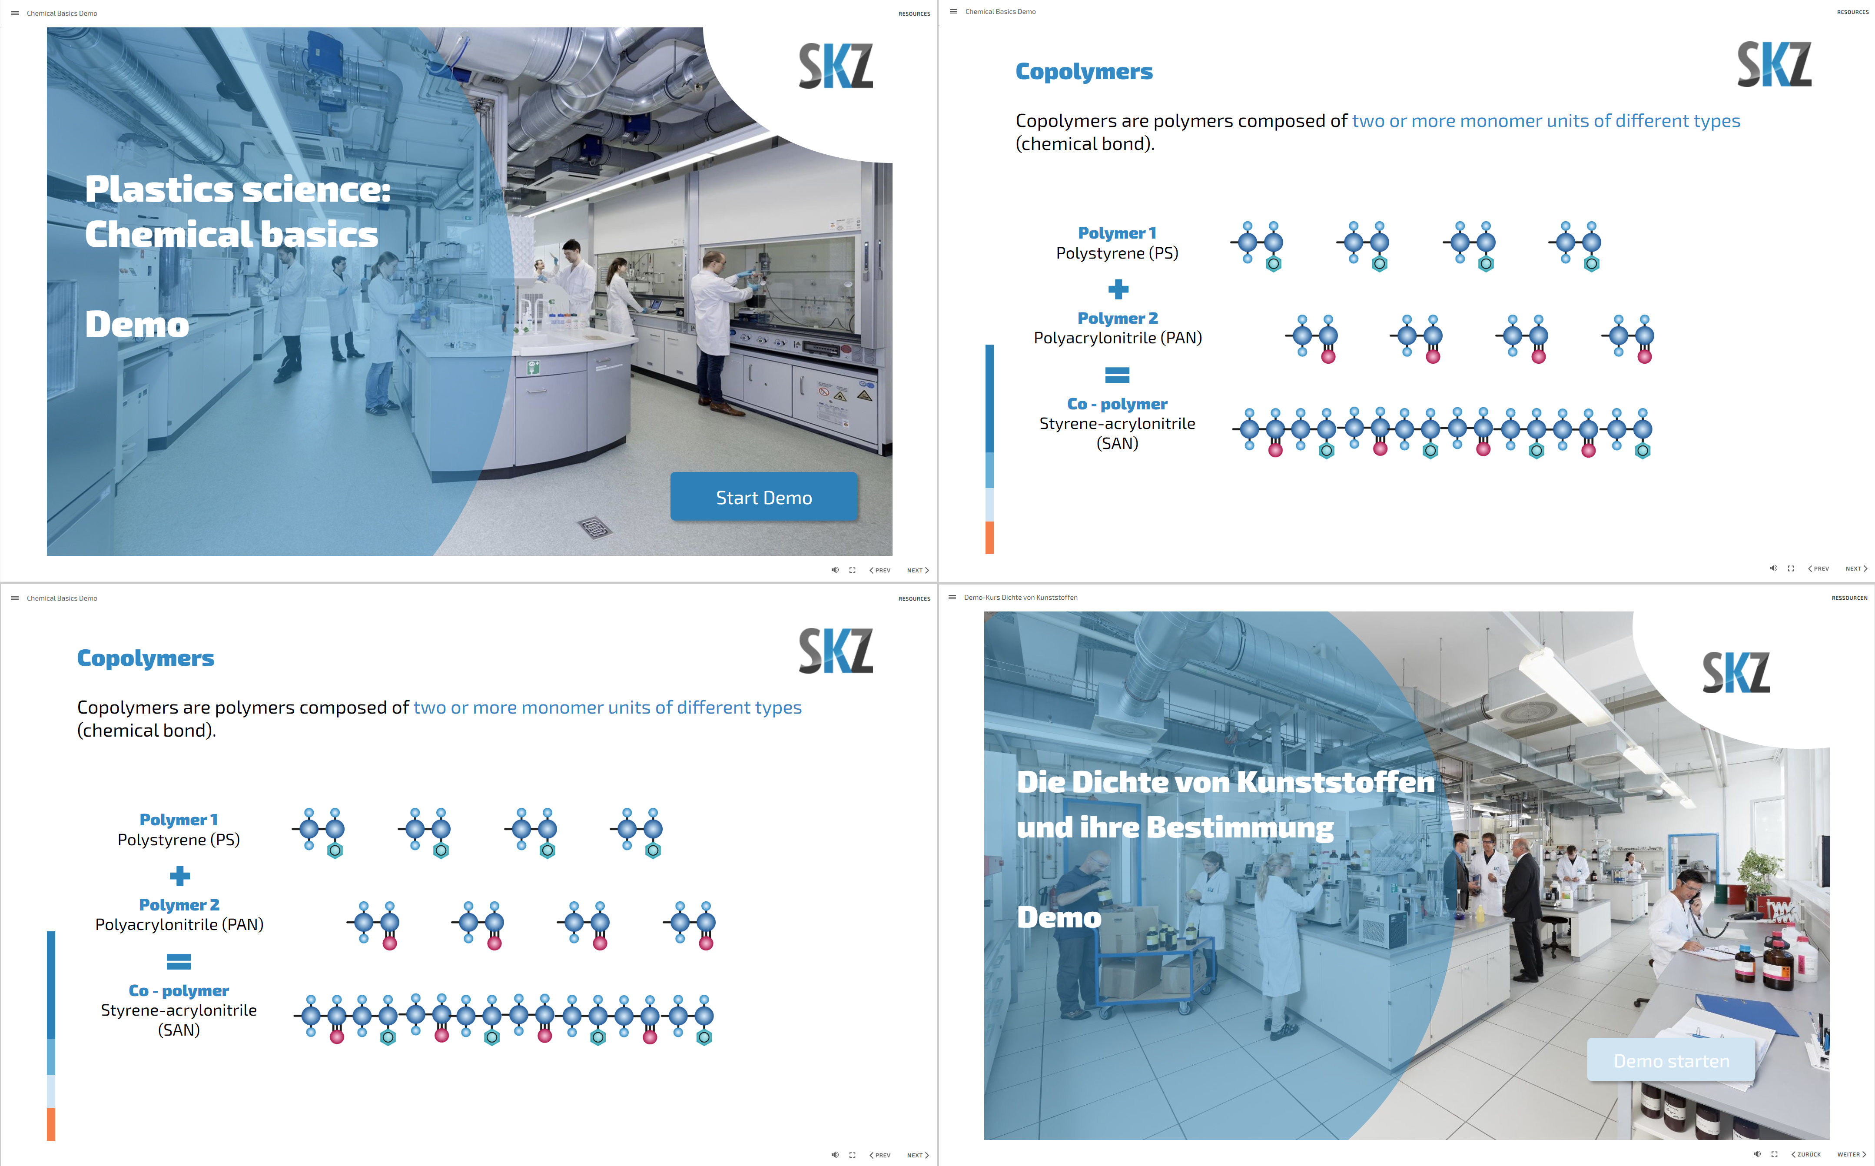Click PREV in bottom-left Copolymers panel

click(x=879, y=1154)
